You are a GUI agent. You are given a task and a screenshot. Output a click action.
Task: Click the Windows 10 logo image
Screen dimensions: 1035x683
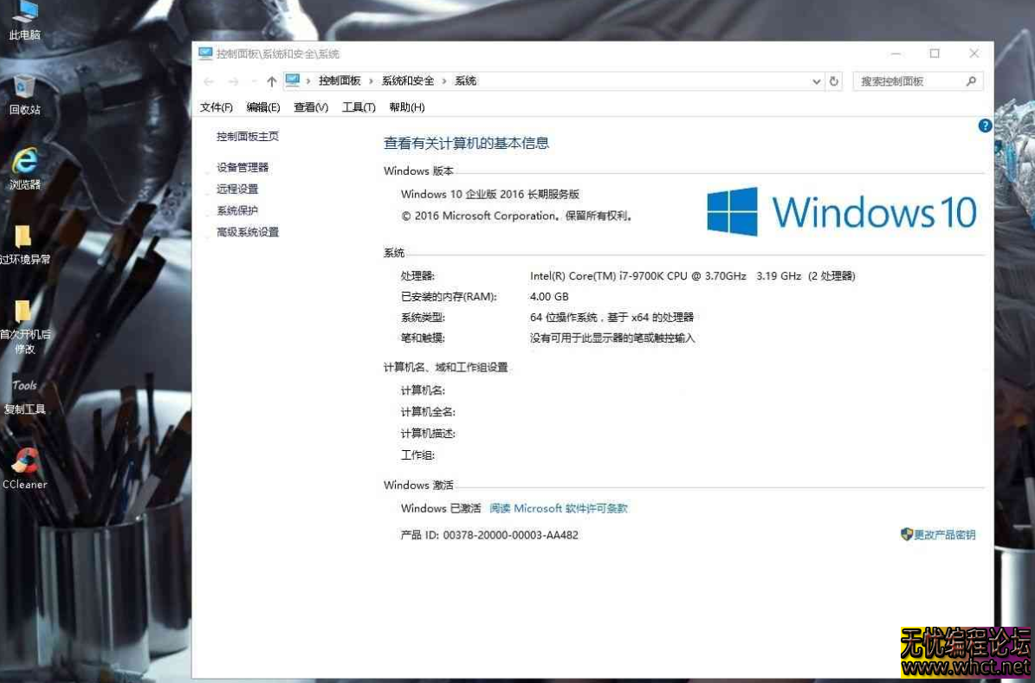point(842,212)
